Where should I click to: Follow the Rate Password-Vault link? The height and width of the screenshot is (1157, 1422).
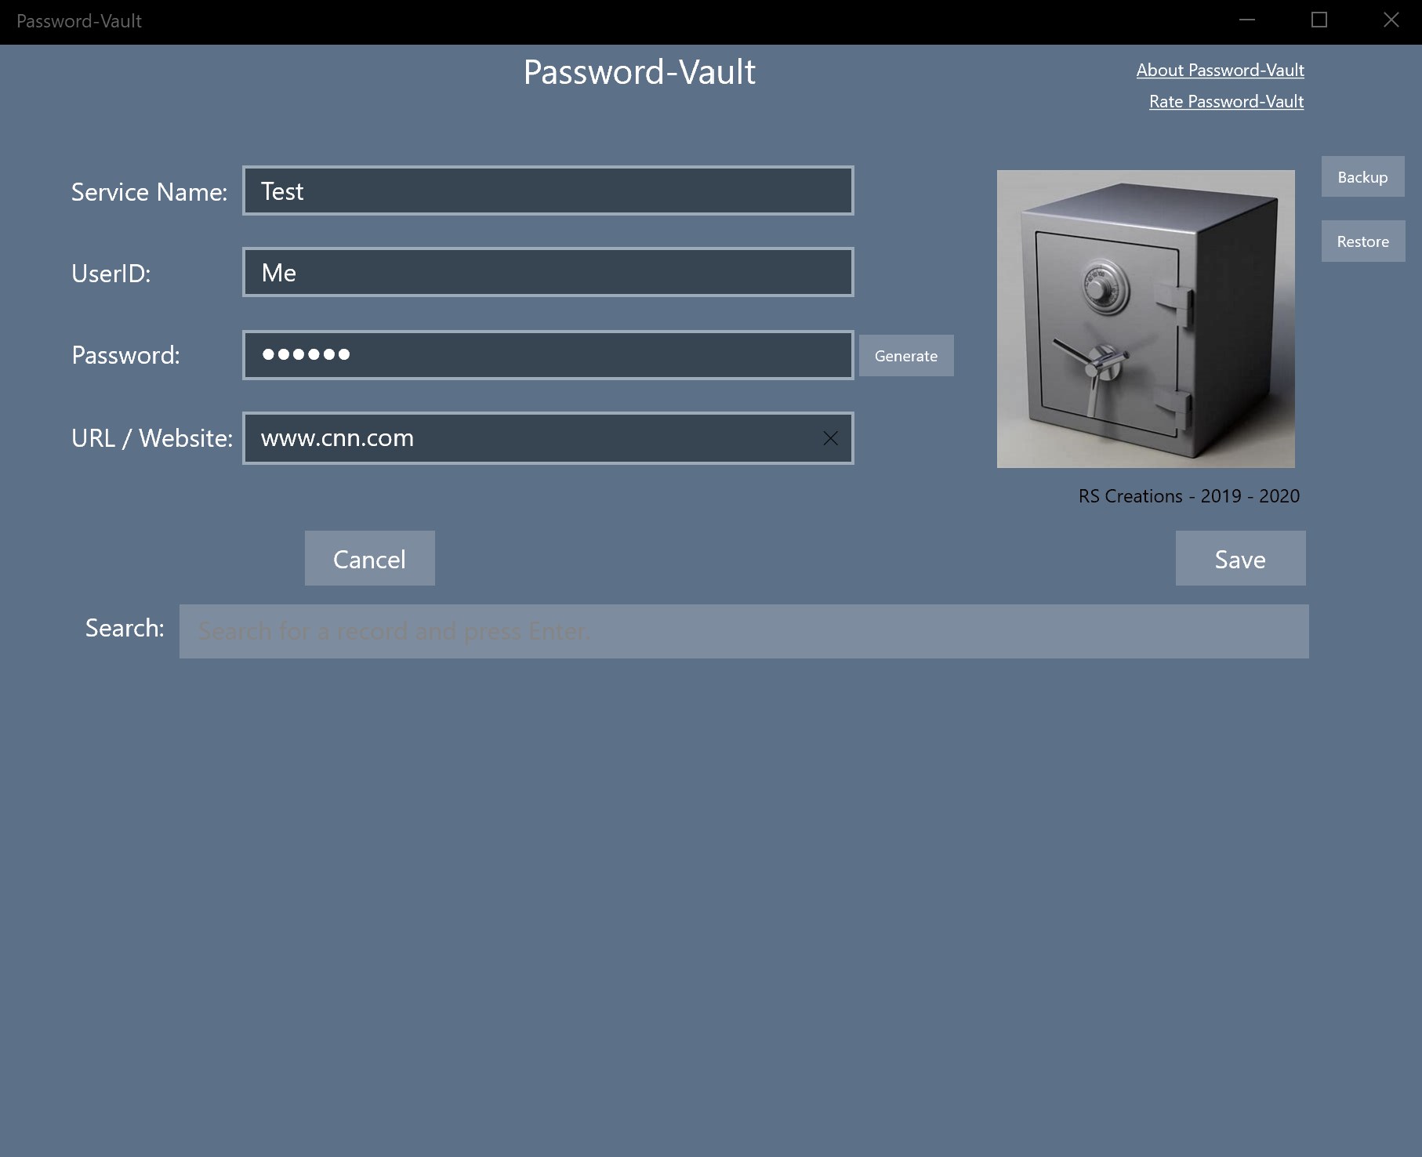pos(1226,101)
